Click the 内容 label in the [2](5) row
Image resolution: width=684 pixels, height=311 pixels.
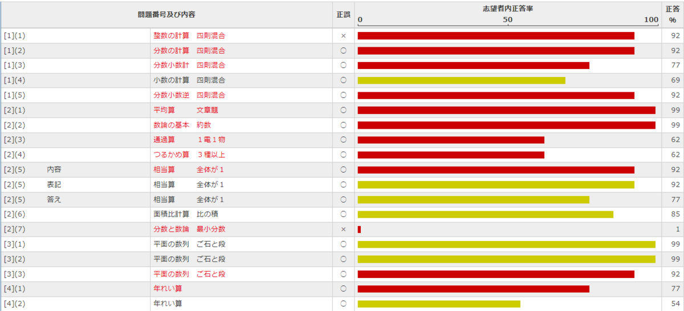pos(54,169)
